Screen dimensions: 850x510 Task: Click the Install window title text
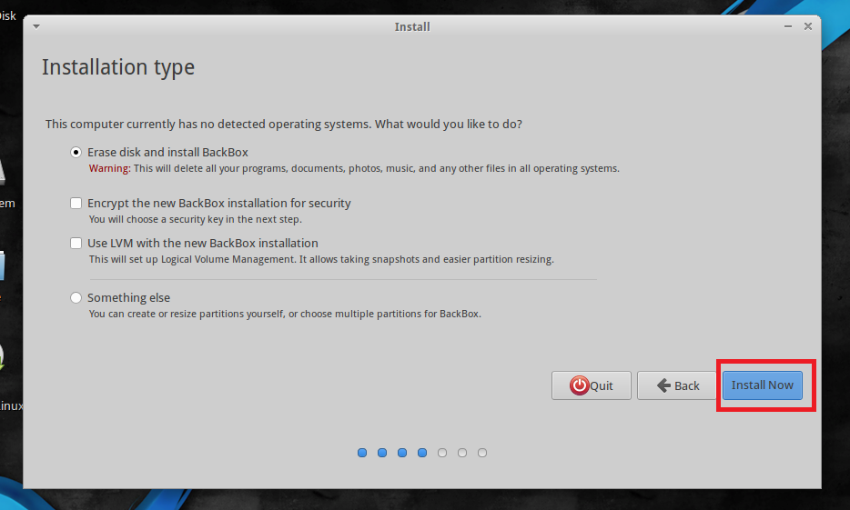tap(412, 26)
